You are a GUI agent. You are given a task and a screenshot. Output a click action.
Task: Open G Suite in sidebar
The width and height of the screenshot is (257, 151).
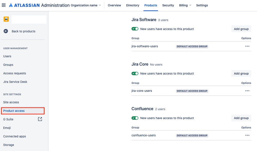tap(8, 119)
